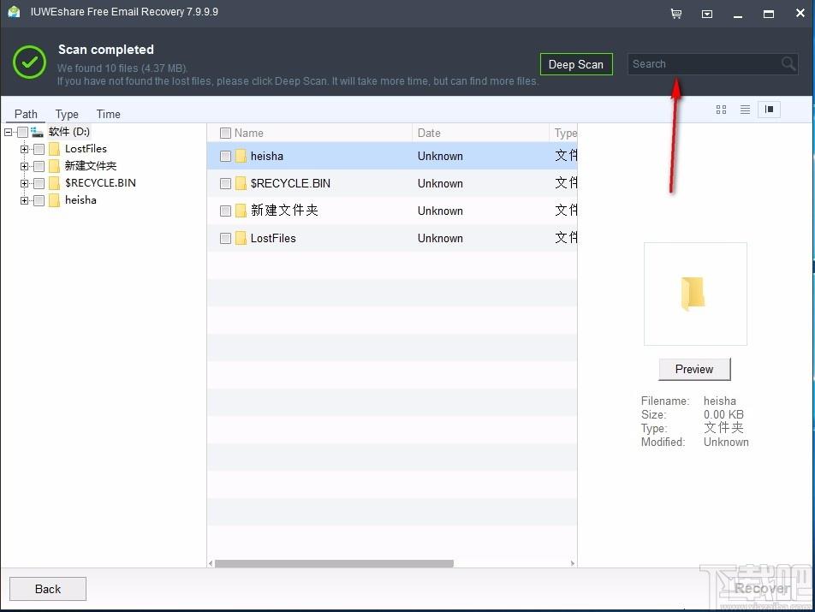Switch to preview pane view
This screenshot has height=612, width=815.
point(770,109)
